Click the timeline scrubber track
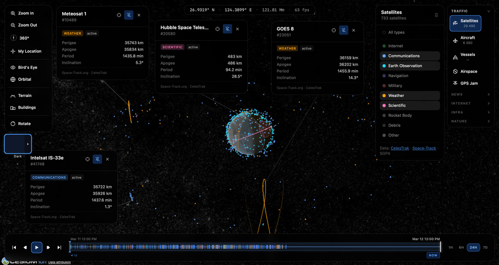The image size is (499, 265). tap(254, 247)
